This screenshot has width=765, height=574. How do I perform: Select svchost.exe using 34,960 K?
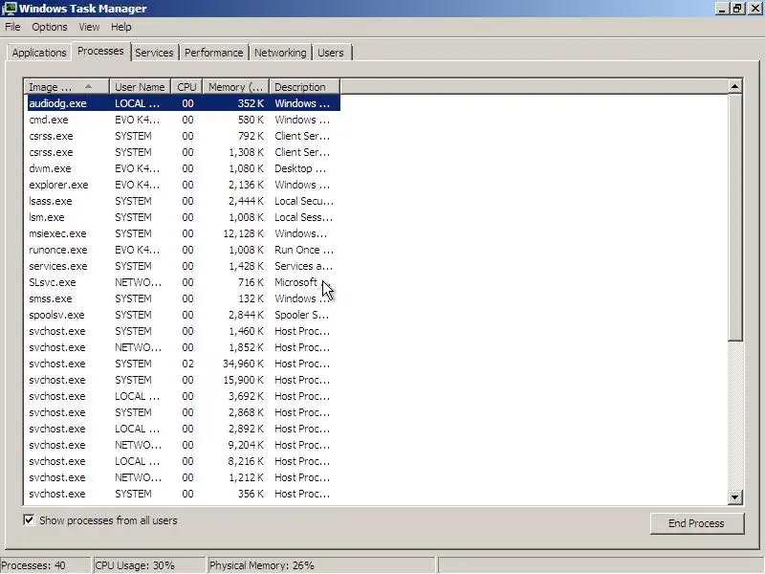(184, 364)
